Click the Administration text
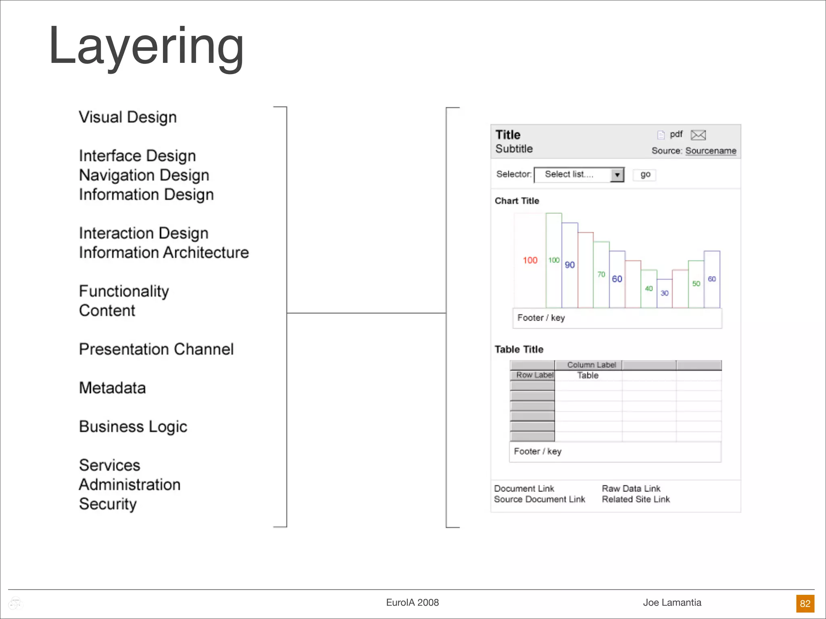This screenshot has height=619, width=826. [129, 485]
